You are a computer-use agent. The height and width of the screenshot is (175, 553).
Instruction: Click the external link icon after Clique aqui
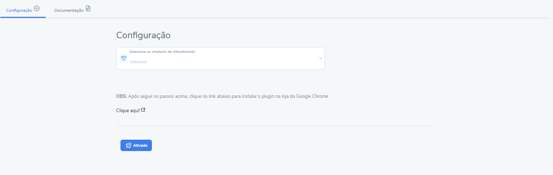point(143,110)
